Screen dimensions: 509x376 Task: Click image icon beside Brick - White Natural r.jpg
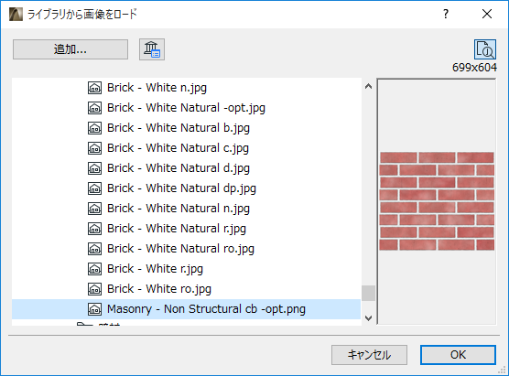tap(94, 229)
